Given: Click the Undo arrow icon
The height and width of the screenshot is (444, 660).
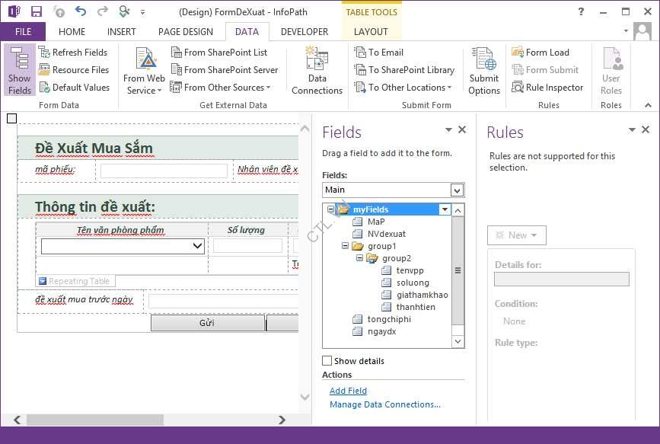Looking at the screenshot, I should [x=81, y=11].
